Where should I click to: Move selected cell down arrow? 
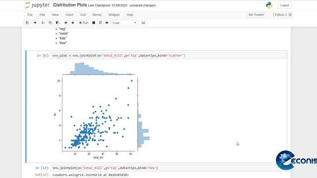[73, 23]
